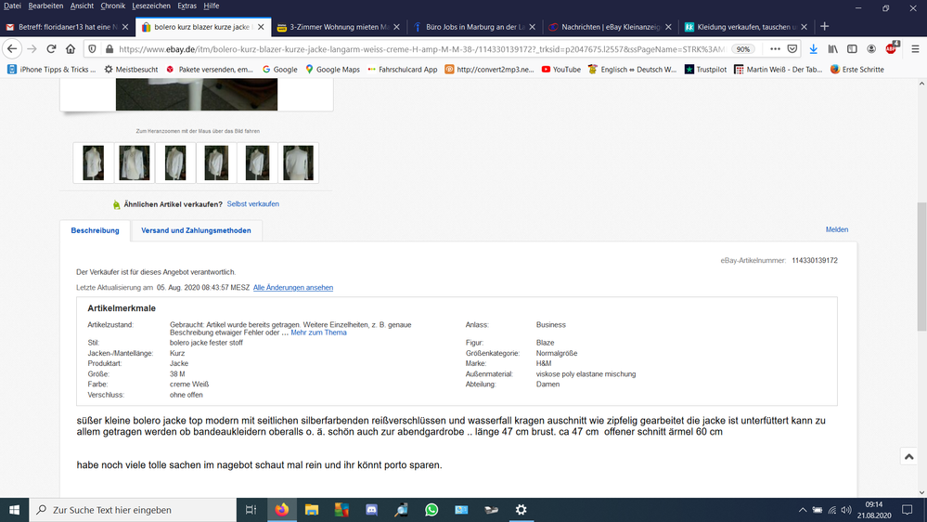This screenshot has width=927, height=522.
Task: Switch to Versand und Zahlungsmethoden tab
Action: (196, 230)
